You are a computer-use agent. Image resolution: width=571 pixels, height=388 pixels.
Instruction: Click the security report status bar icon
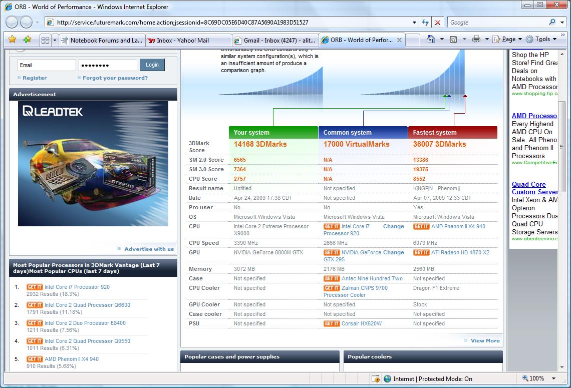coord(376,379)
